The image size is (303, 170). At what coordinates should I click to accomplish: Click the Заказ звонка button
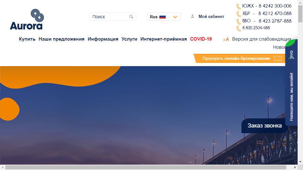[264, 126]
